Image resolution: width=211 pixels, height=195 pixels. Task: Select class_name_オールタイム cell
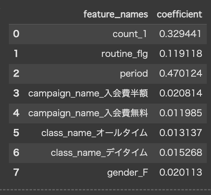click(95, 133)
